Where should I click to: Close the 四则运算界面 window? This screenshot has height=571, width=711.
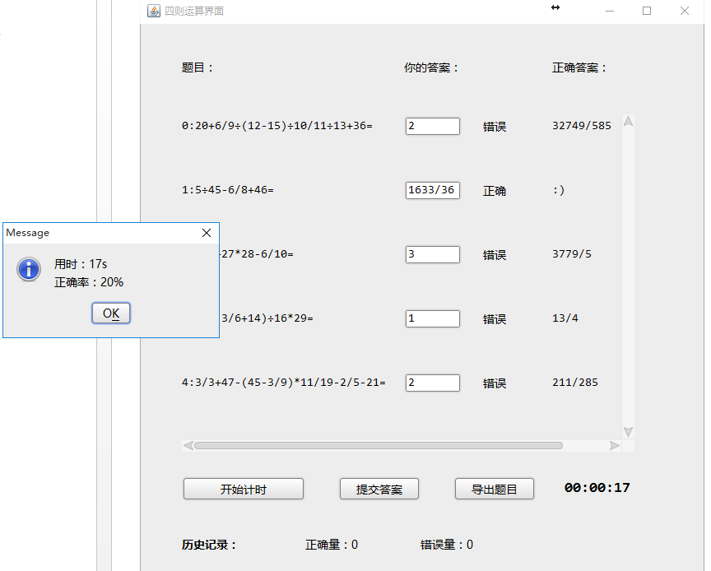(x=685, y=11)
